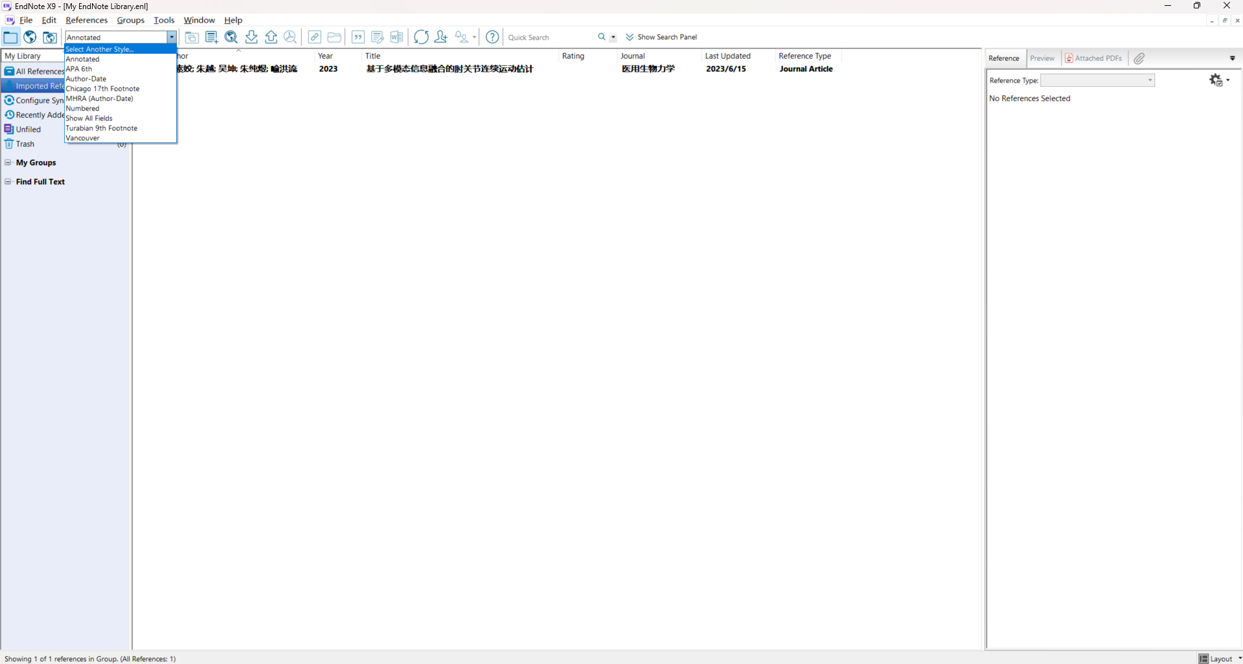The height and width of the screenshot is (664, 1243).
Task: Open the File menu
Action: tap(26, 20)
